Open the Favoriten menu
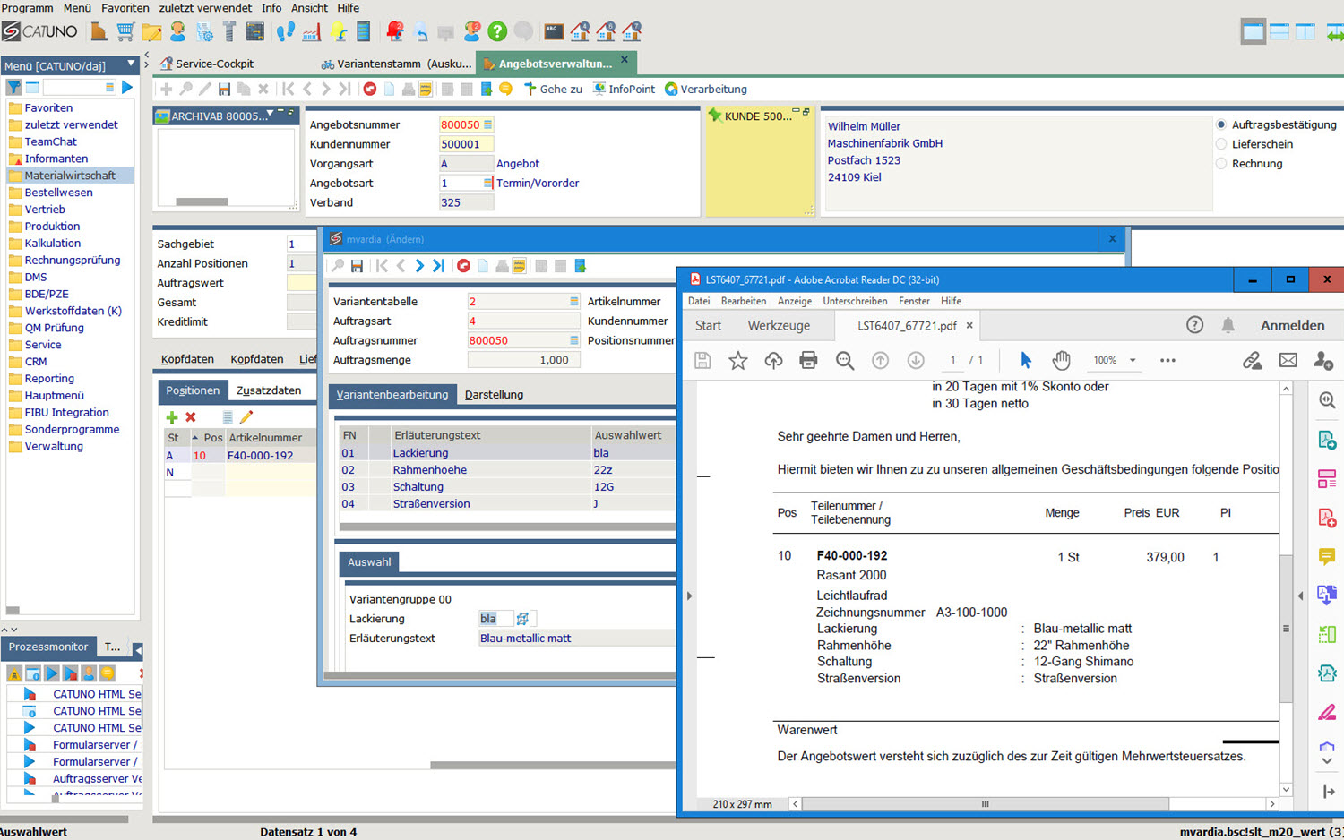This screenshot has height=840, width=1344. pyautogui.click(x=125, y=8)
